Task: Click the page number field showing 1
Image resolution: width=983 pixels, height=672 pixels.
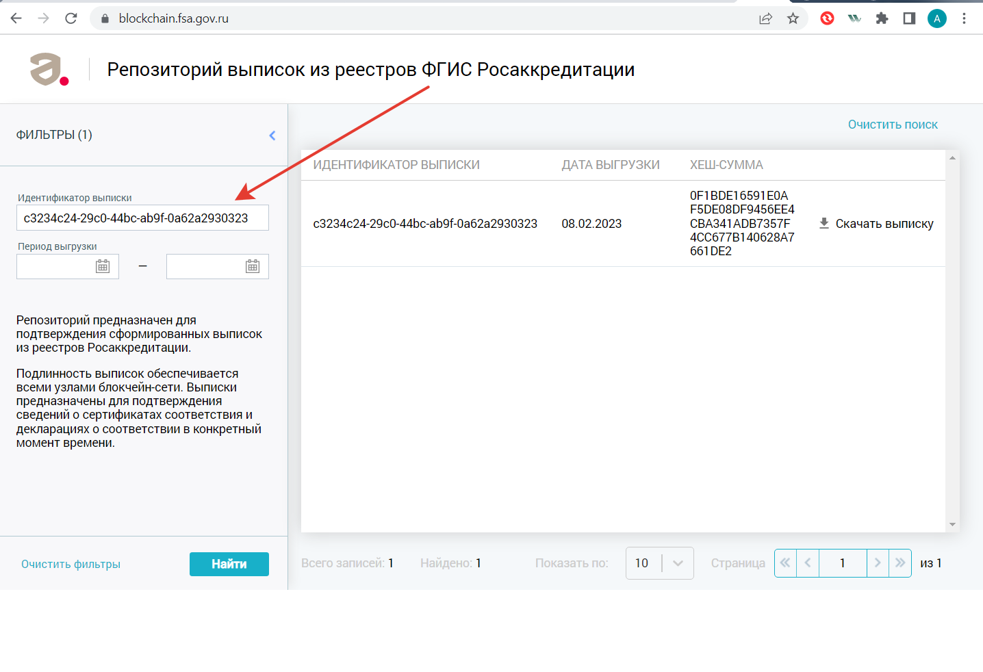Action: coord(843,563)
